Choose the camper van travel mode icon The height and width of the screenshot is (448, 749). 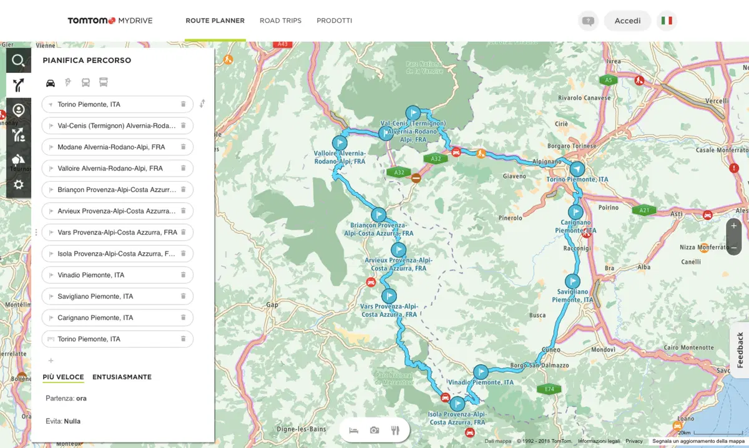point(104,82)
